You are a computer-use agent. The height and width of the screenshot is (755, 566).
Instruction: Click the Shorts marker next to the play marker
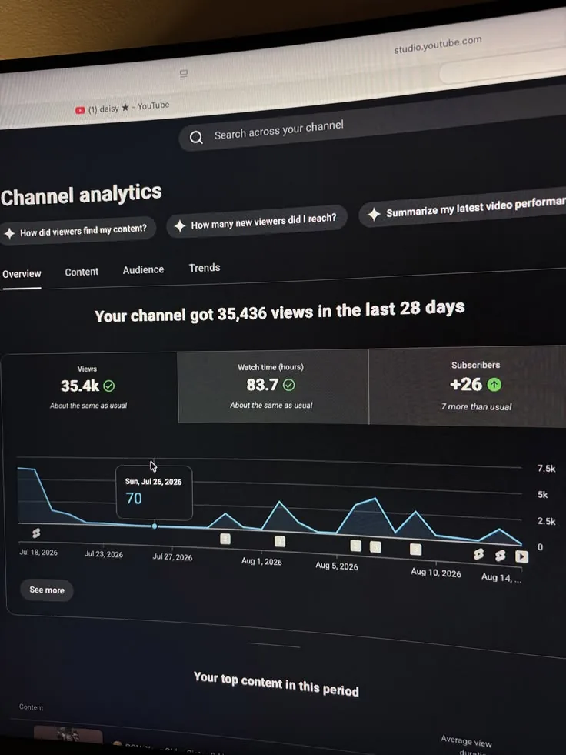[501, 556]
